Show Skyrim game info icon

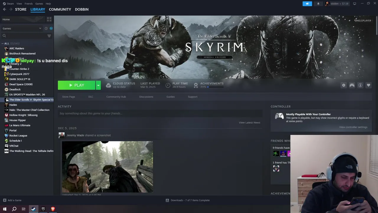tap(360, 85)
